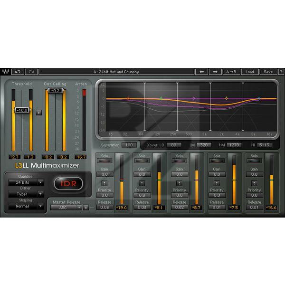
Task: Click the Xover LO frequency field 80
Action: coord(173,145)
